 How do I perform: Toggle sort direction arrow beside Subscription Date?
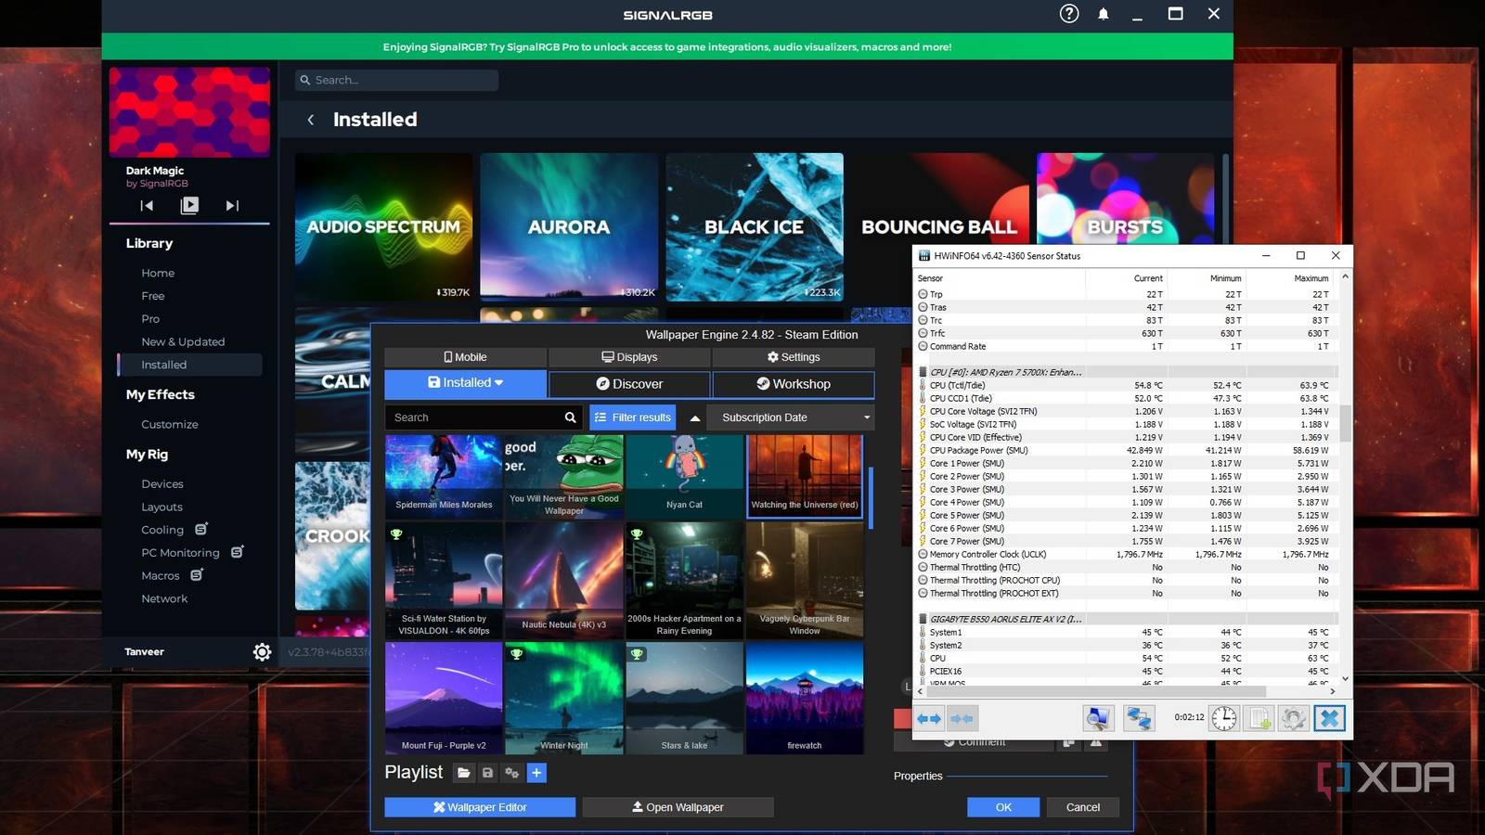pos(694,418)
